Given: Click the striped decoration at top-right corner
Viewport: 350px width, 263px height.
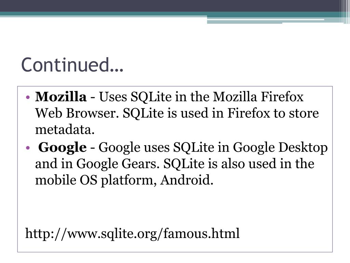Looking at the screenshot, I should pos(345,12).
